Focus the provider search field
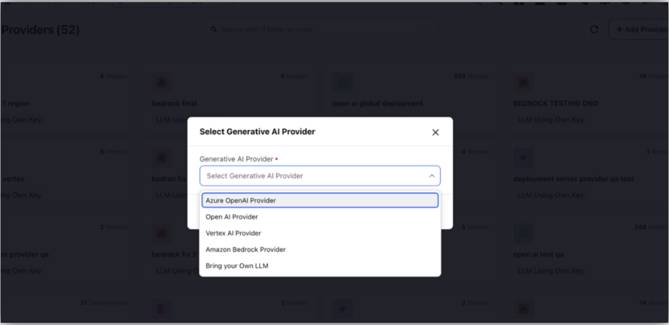This screenshot has height=325, width=669. pos(320,29)
